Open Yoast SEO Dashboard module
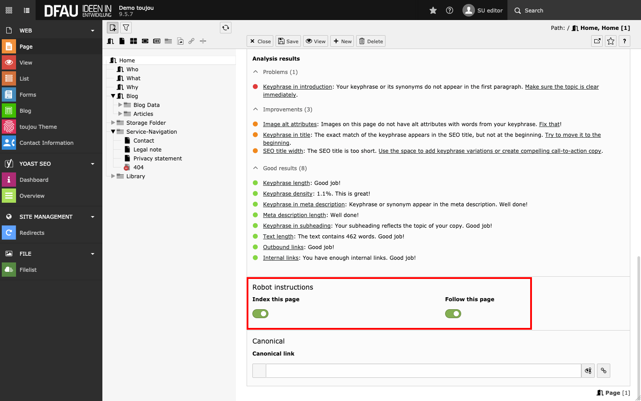641x401 pixels. pos(34,180)
